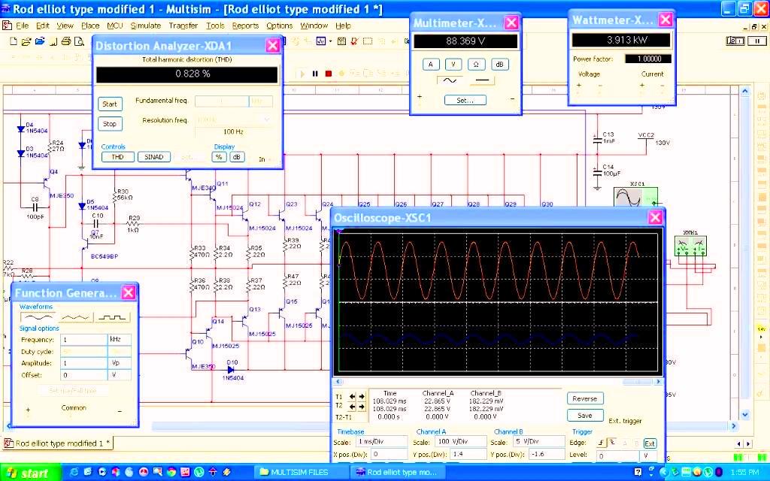Stop the simulation with red square

click(x=329, y=74)
